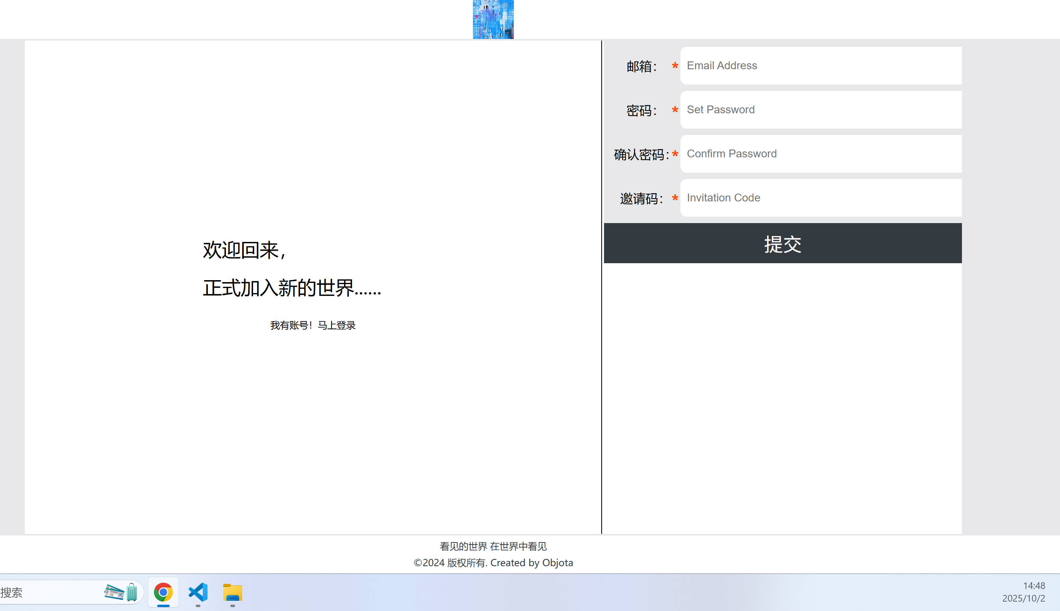
Task: Click the luggage and tickets search highlight icon
Action: coord(121,592)
